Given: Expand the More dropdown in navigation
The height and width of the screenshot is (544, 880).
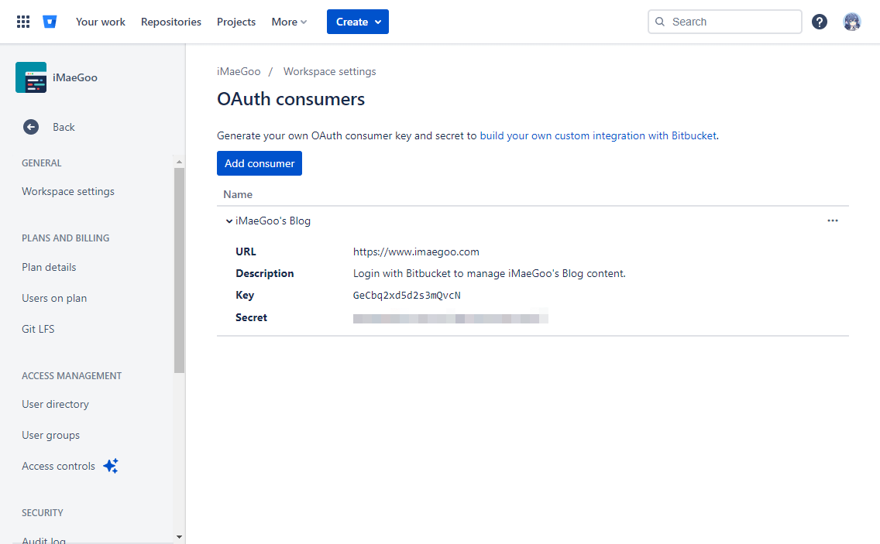Looking at the screenshot, I should click(x=289, y=22).
